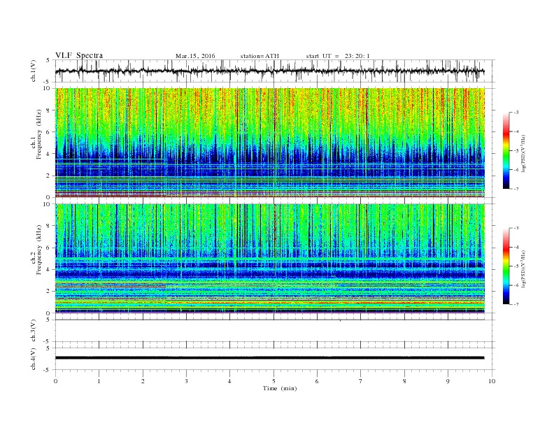Click the time axis tick label "1"

[99, 381]
